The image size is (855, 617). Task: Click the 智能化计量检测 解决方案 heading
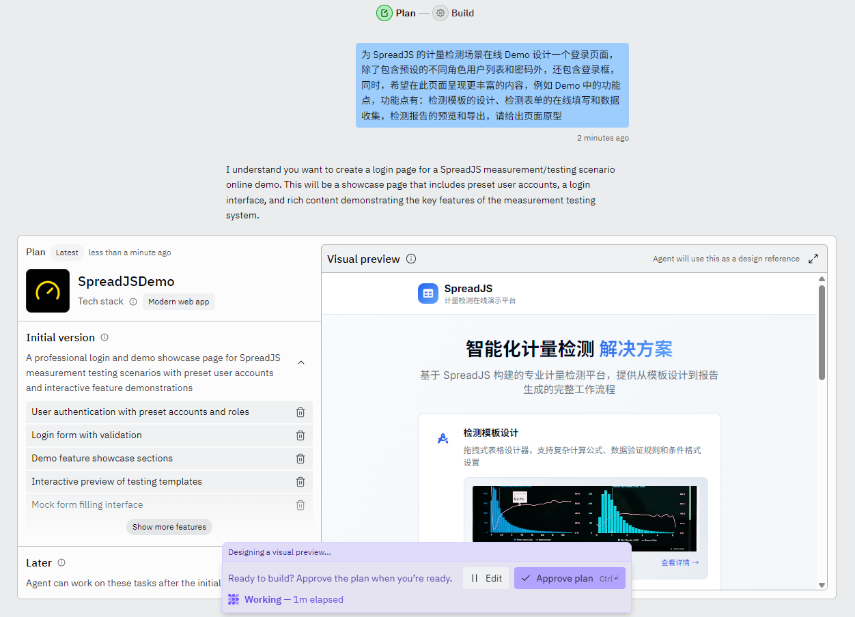pos(569,349)
